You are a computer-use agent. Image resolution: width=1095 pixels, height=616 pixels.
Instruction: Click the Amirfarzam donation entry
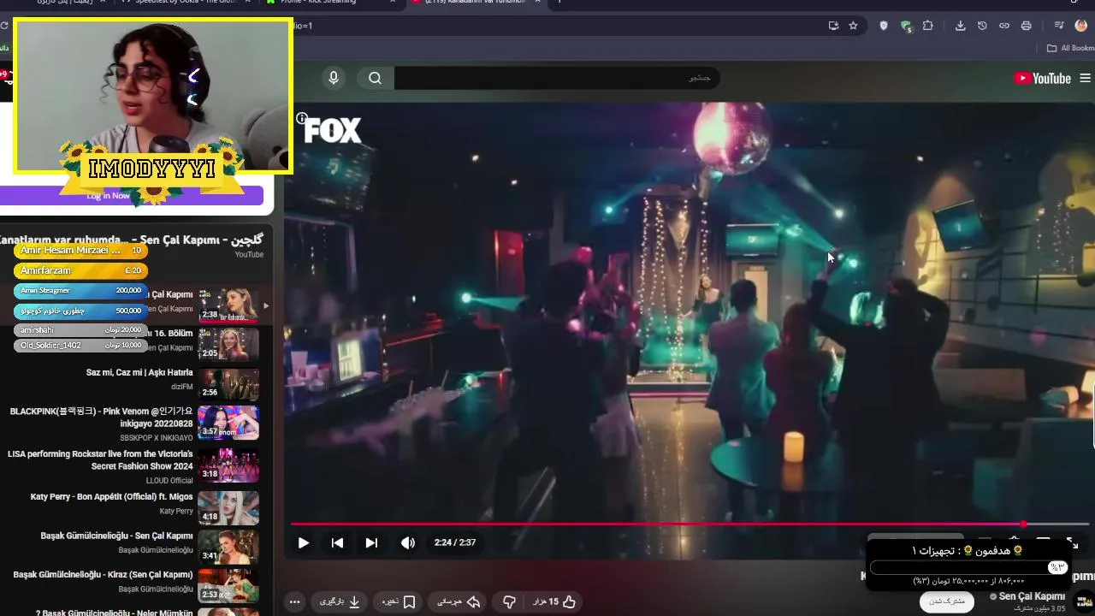click(x=80, y=270)
